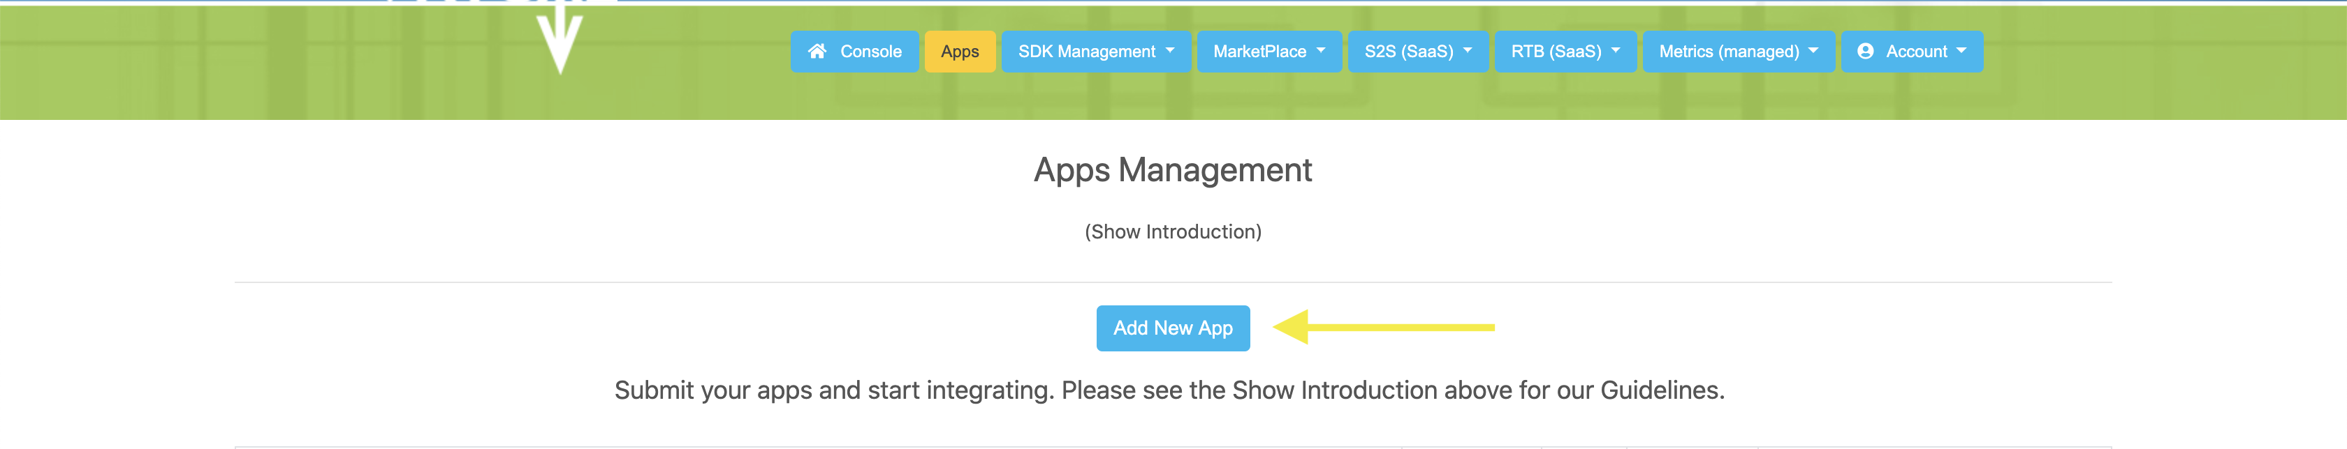
Task: Open the RTB (SaaS) dropdown
Action: click(1565, 51)
